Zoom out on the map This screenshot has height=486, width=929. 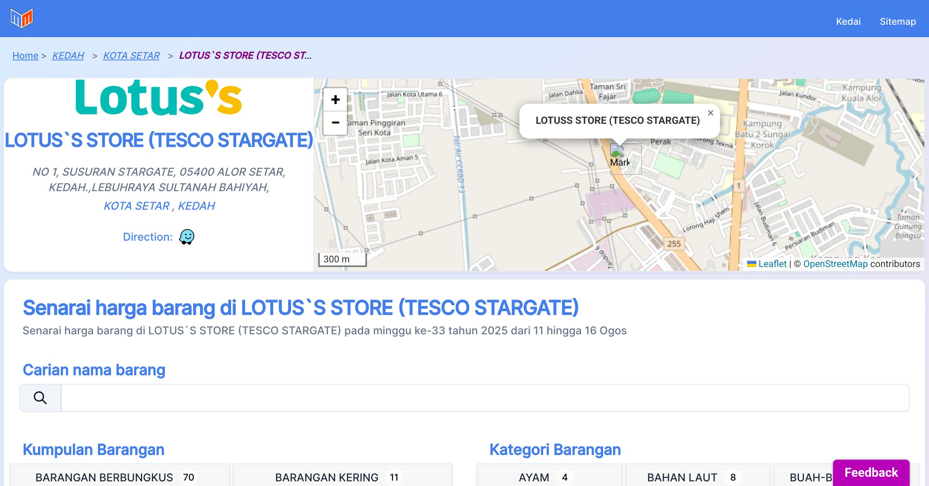tap(335, 123)
